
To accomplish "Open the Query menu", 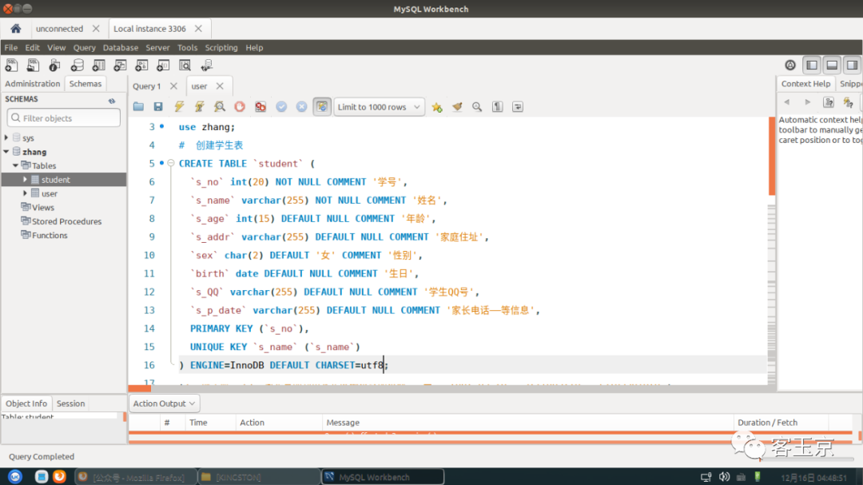I will tap(84, 47).
